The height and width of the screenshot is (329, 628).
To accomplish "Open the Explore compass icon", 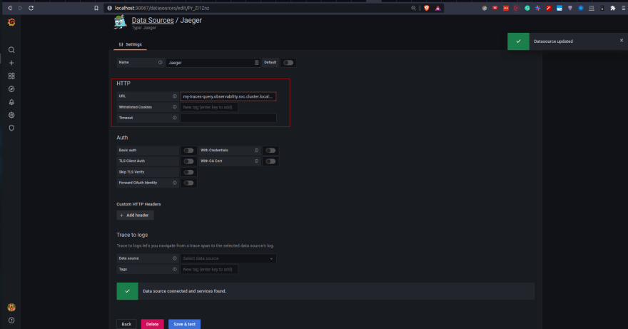I will (x=11, y=89).
